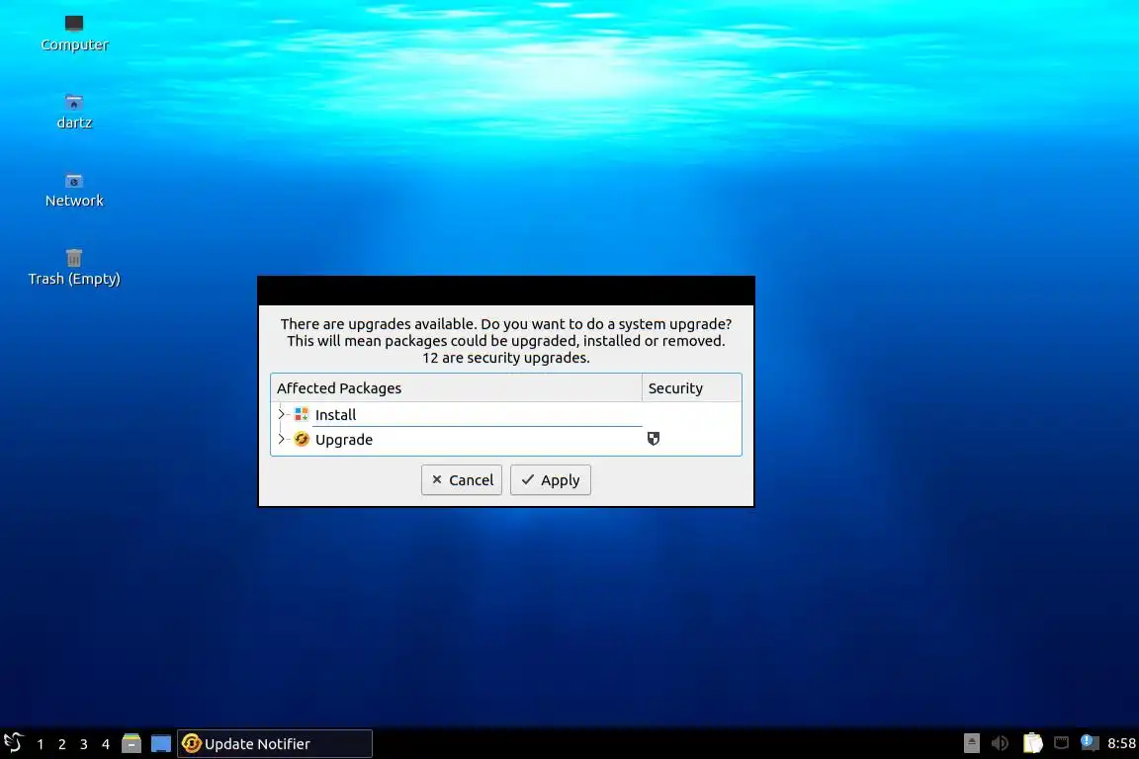This screenshot has height=759, width=1139.
Task: Open the Trash (Empty) desktop icon
Action: tap(74, 267)
